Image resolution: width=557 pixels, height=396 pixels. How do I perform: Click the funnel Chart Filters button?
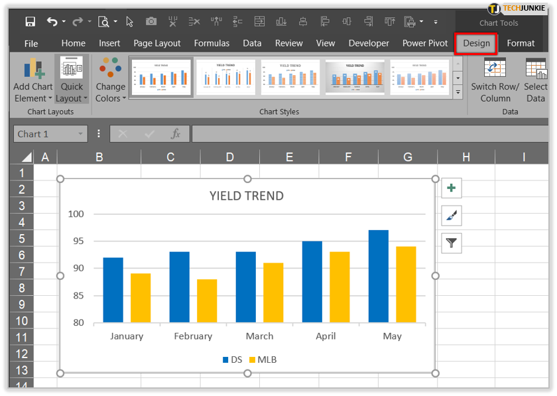[x=451, y=243]
